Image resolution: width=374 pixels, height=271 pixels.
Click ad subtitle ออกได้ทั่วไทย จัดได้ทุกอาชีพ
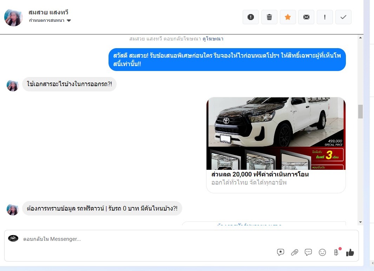(249, 182)
